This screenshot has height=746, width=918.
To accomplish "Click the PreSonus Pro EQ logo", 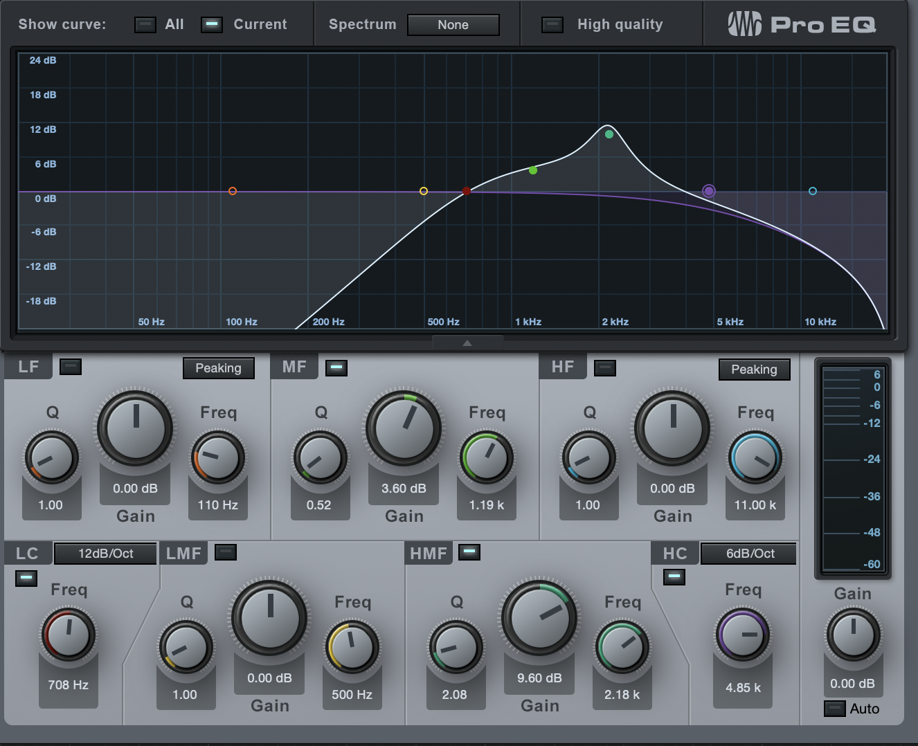I will tap(802, 25).
